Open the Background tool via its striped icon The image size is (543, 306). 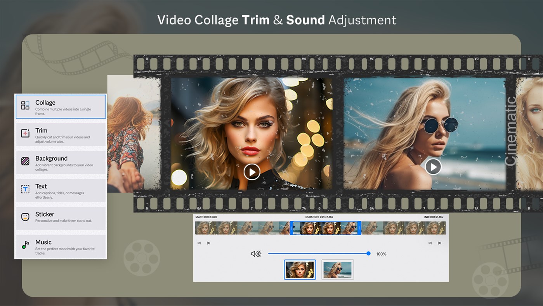click(x=26, y=161)
